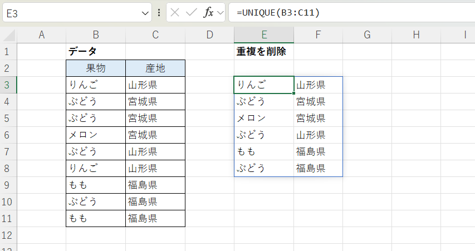Screen dimensions: 475x251
Task: Click cell E7 containing もも
Action: 264,151
